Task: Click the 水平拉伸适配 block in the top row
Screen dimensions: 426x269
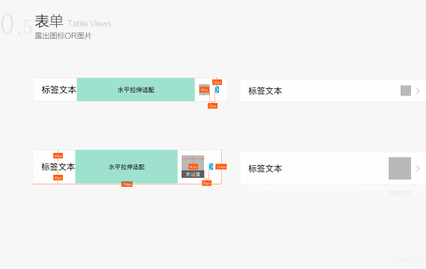Action: [x=136, y=90]
